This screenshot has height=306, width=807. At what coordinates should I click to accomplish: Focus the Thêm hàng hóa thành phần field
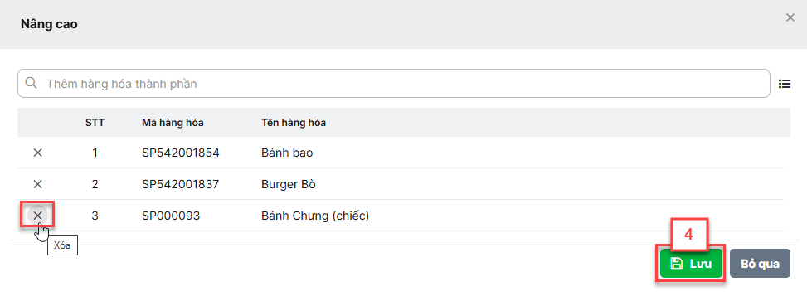(x=394, y=83)
